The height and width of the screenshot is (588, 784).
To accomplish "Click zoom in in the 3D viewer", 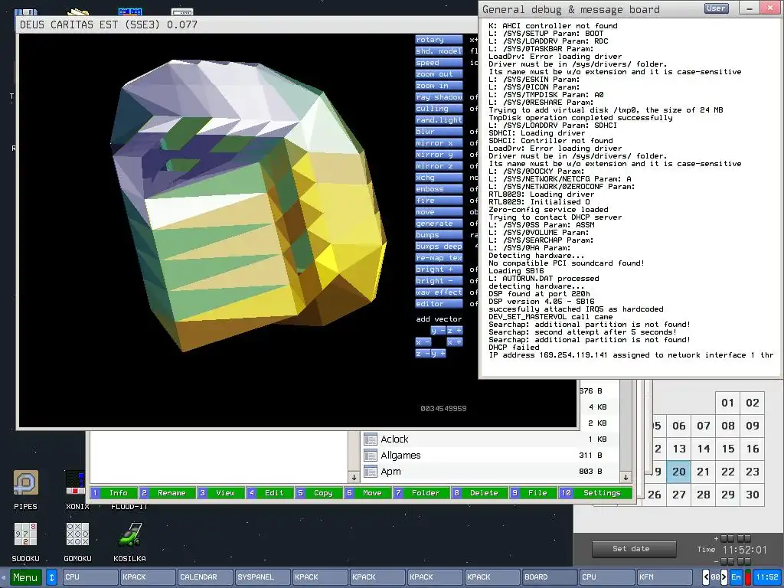I will [439, 86].
